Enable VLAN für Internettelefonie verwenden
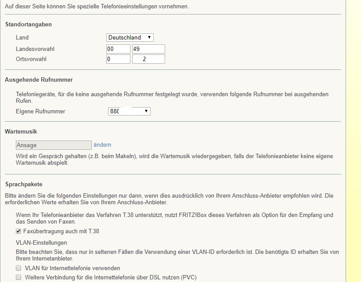This screenshot has height=282, width=361. 18,268
